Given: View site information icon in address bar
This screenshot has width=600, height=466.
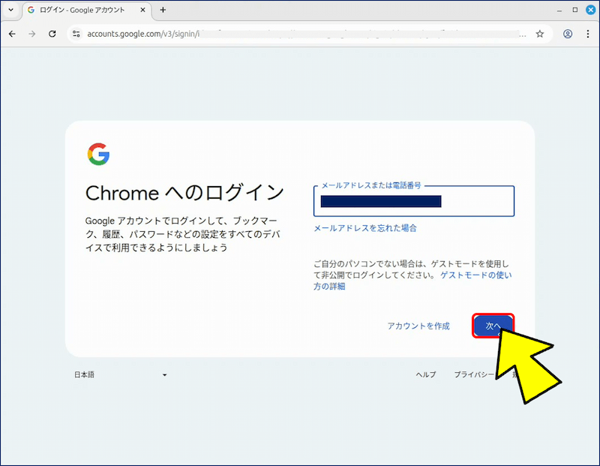Looking at the screenshot, I should [76, 34].
